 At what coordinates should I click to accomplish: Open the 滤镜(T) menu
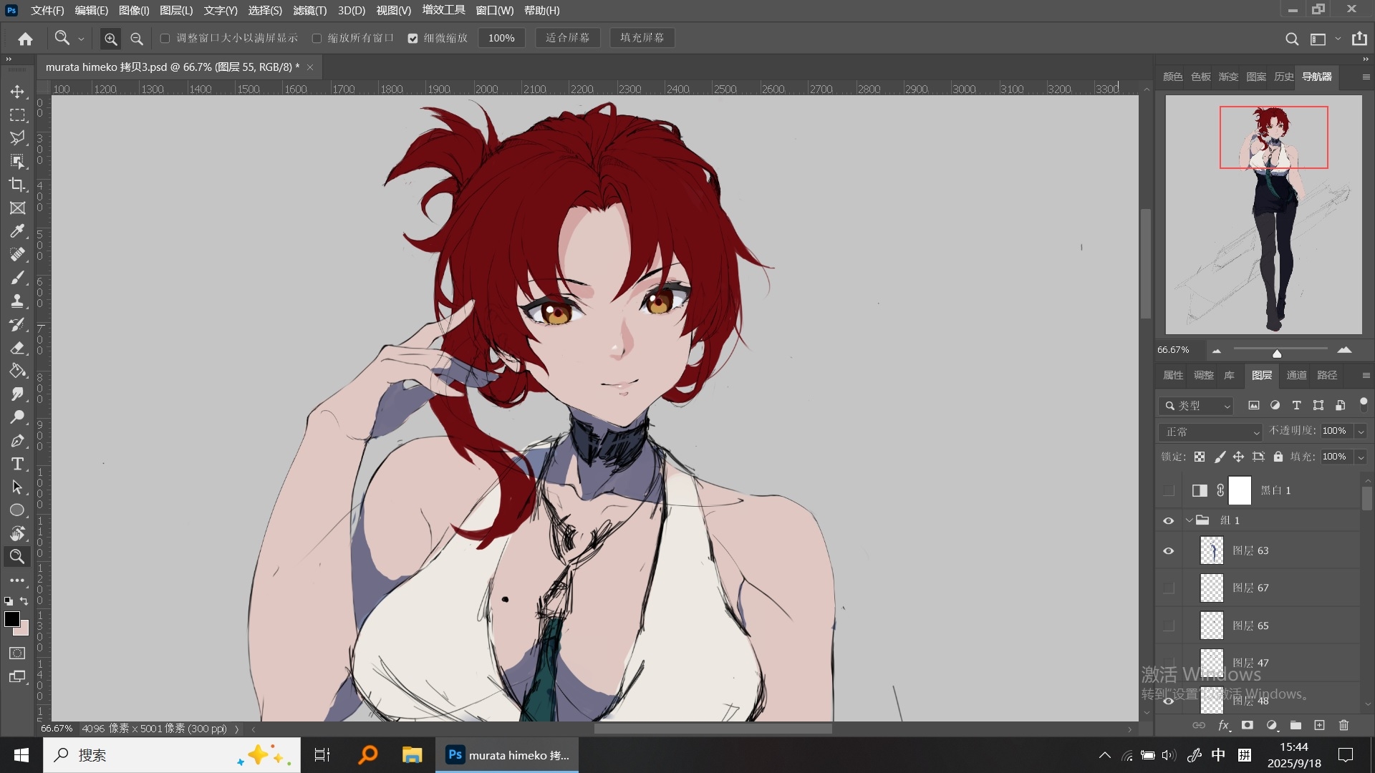(x=309, y=10)
